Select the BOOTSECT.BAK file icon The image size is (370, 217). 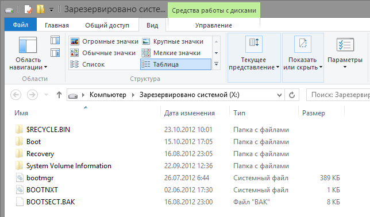point(20,202)
